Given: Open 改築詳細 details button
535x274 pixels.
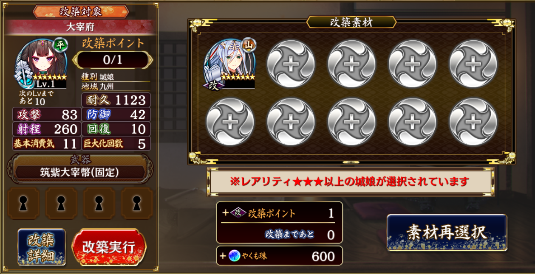Looking at the screenshot, I should pyautogui.click(x=42, y=247).
